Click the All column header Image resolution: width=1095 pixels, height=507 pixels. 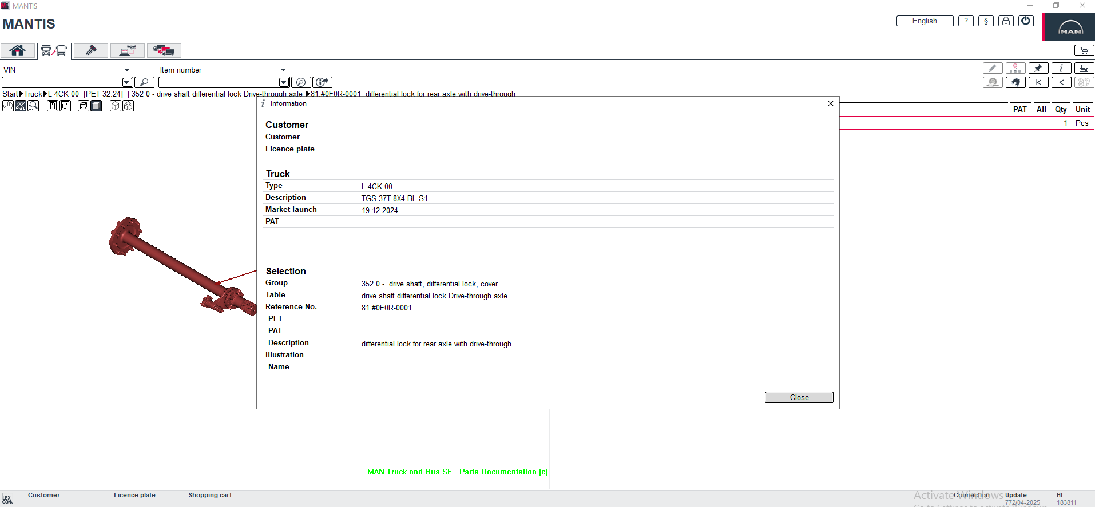(1041, 109)
